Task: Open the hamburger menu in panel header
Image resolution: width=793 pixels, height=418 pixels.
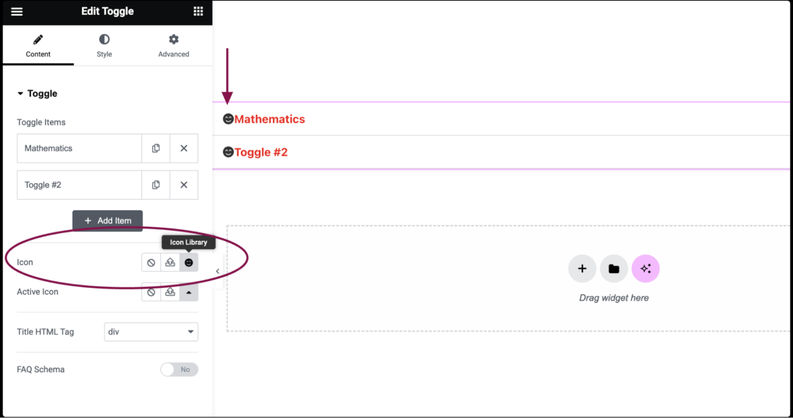Action: (17, 11)
